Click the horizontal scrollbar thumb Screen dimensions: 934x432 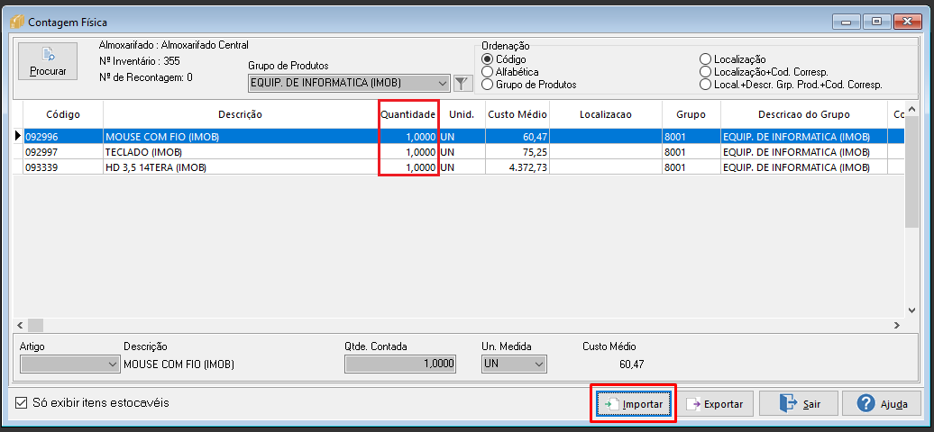click(35, 326)
